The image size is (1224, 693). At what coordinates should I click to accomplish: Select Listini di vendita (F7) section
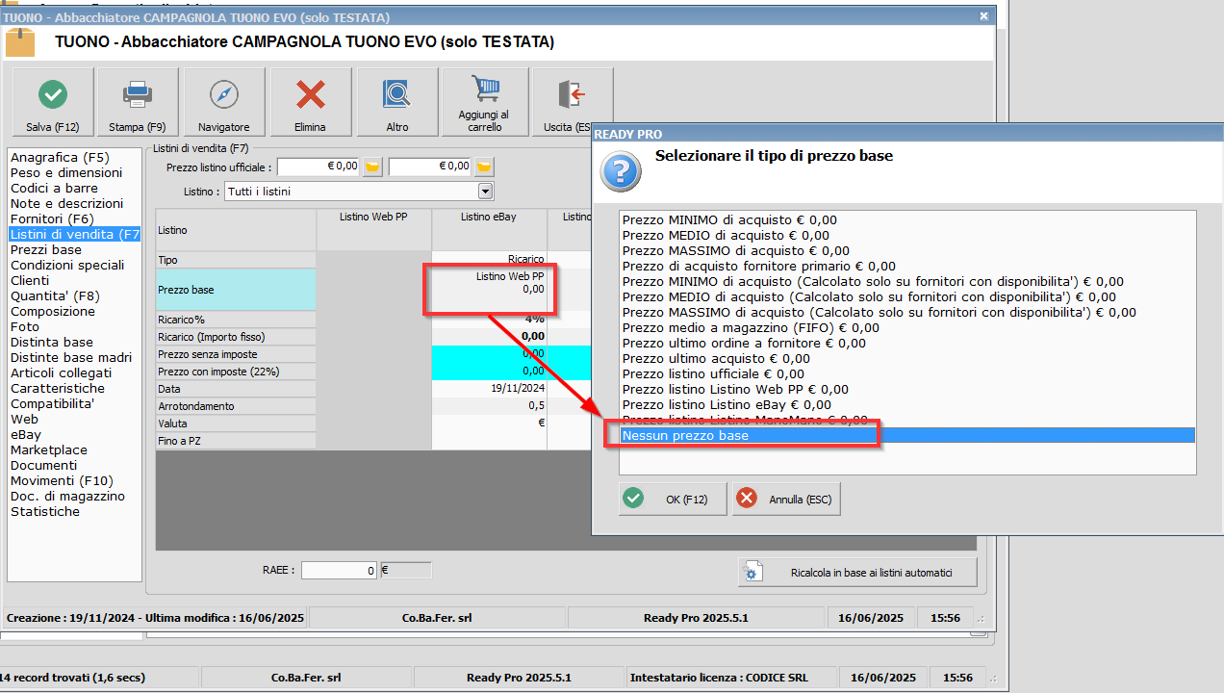(74, 234)
